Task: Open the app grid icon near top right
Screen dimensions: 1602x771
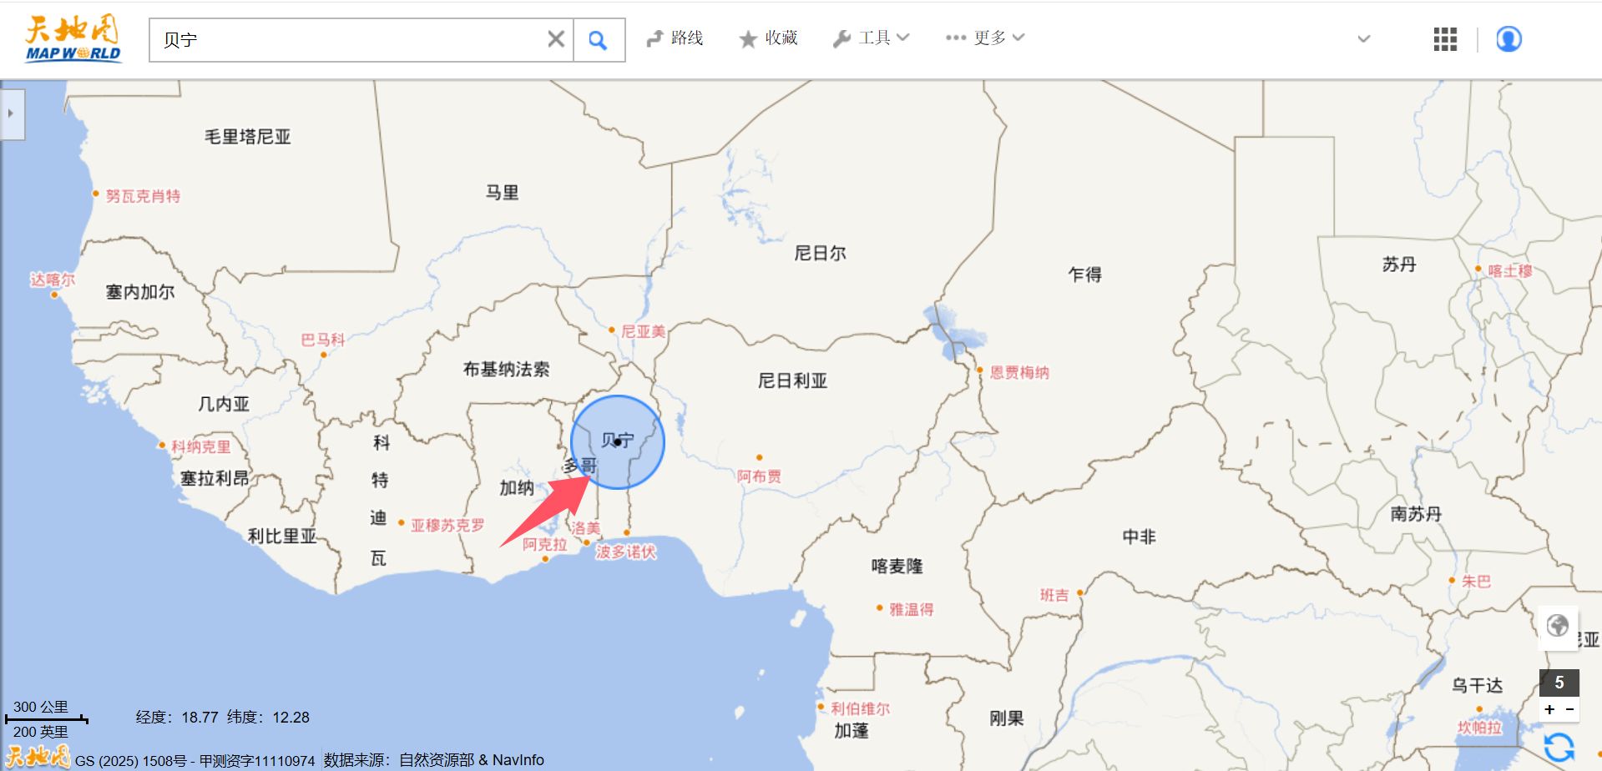Action: pyautogui.click(x=1443, y=38)
